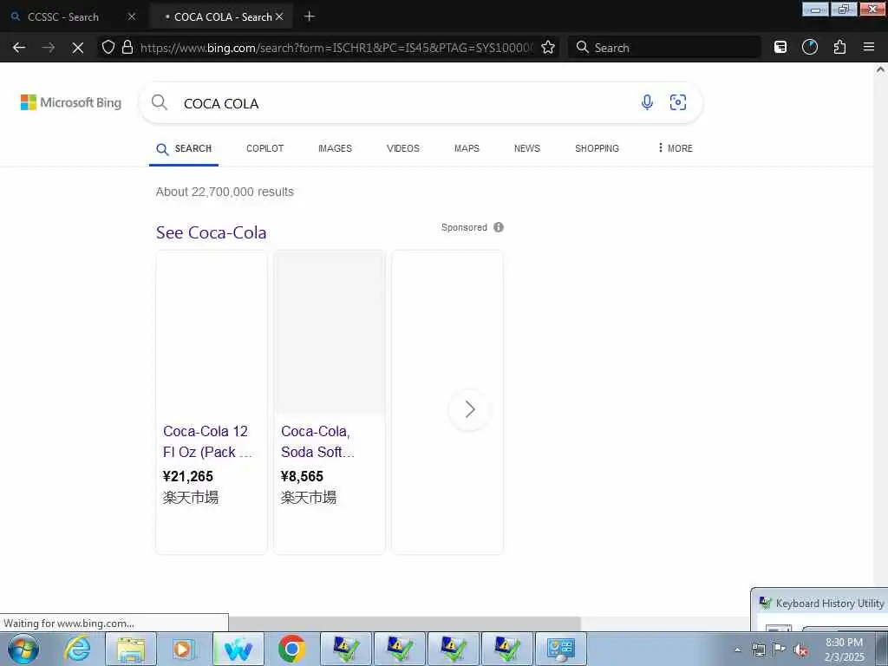Open the library toolbar icon beside the Search box
This screenshot has width=888, height=666.
click(780, 48)
